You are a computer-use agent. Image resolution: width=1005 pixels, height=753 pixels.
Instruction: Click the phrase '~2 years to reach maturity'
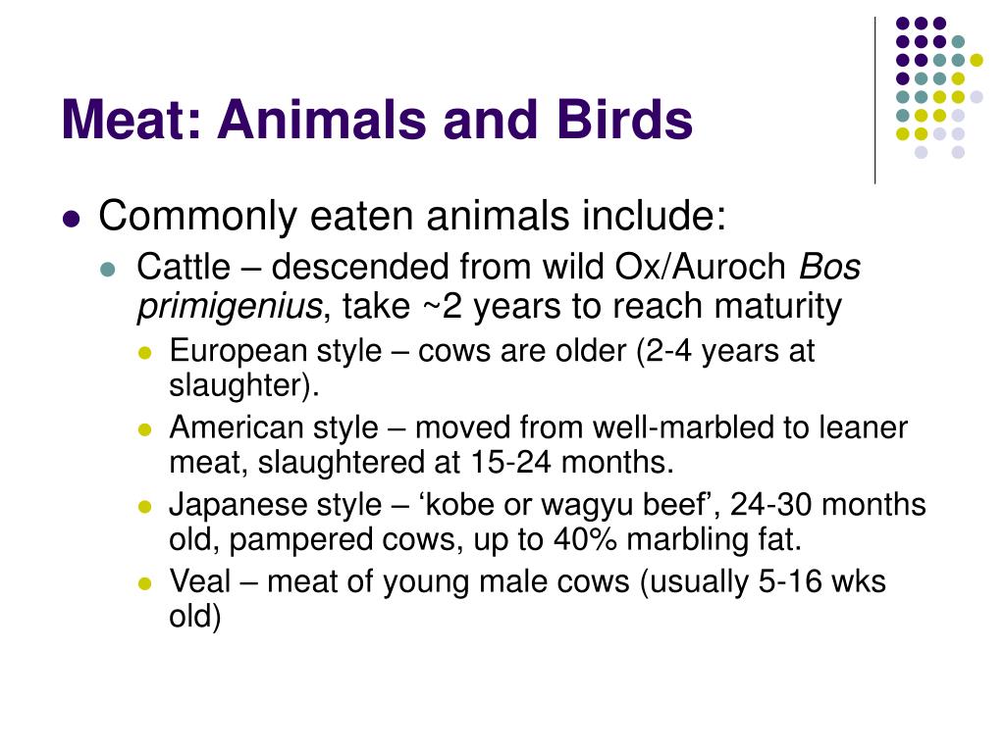click(631, 306)
